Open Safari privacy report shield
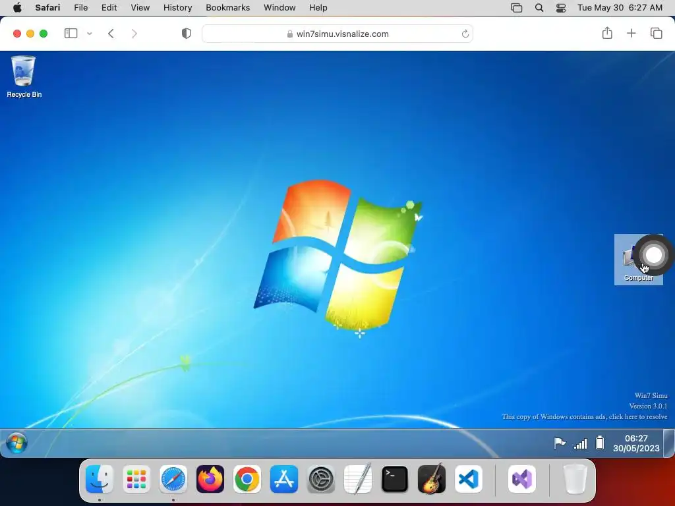675x506 pixels. [x=187, y=34]
